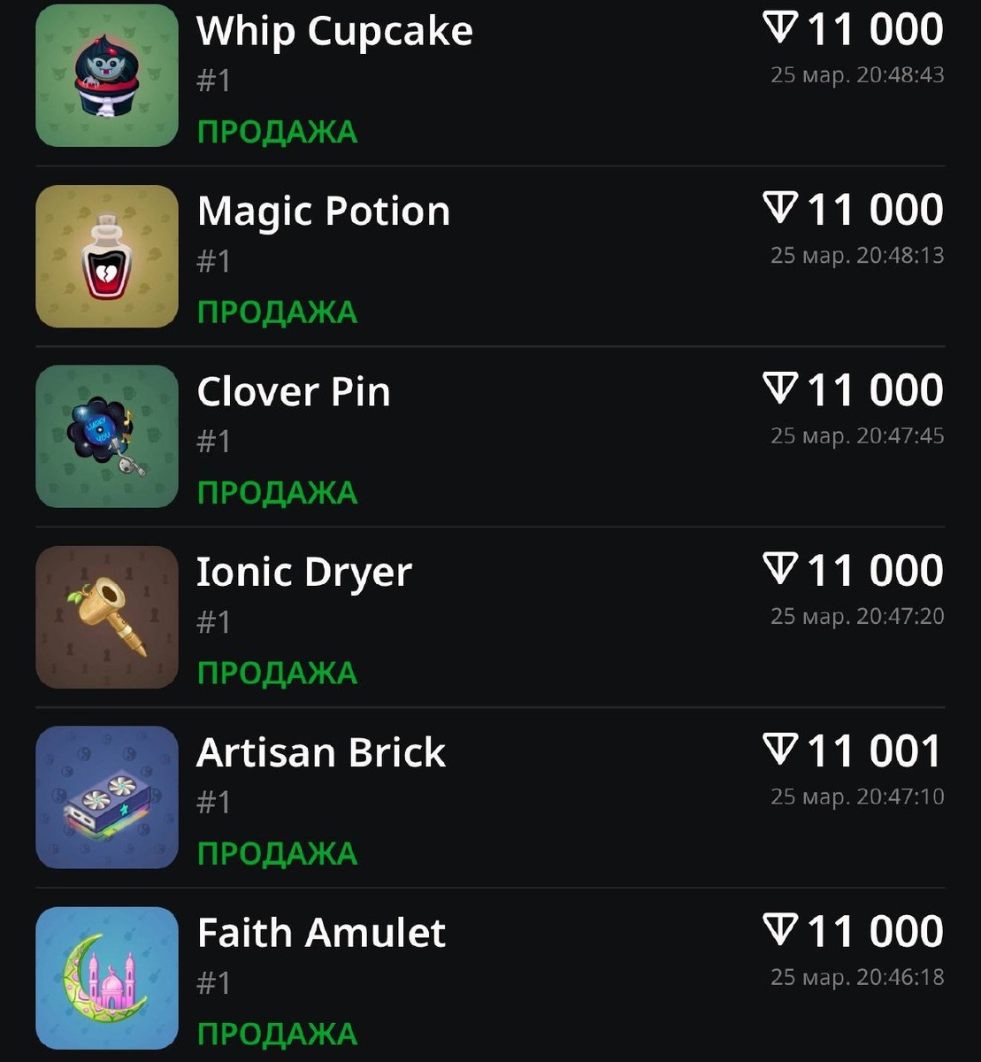Select the Artisan Brick title

[x=321, y=752]
